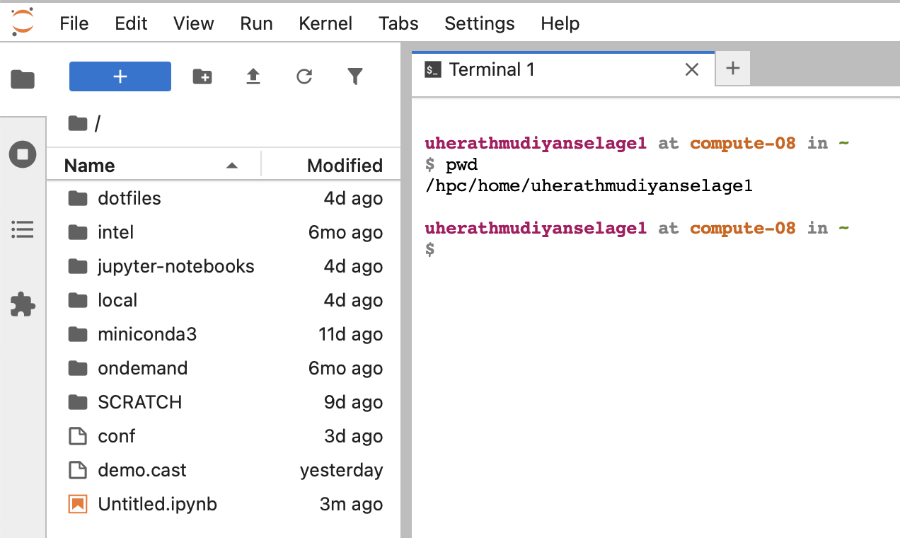Image resolution: width=900 pixels, height=538 pixels.
Task: Open the file name filter funnel icon
Action: click(x=354, y=76)
